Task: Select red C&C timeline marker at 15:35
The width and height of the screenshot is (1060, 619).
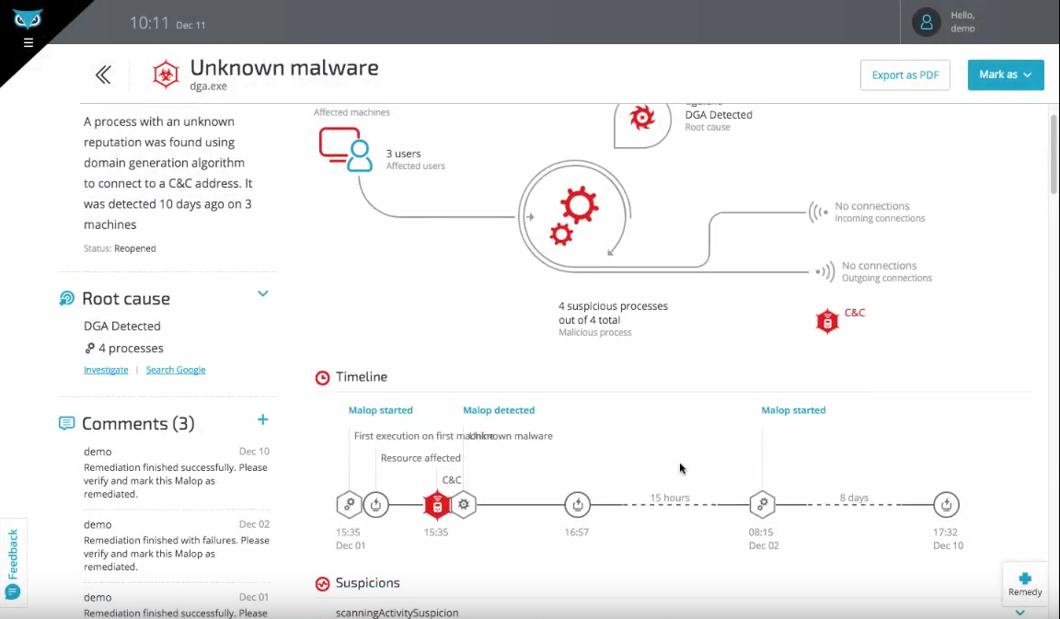Action: click(437, 505)
